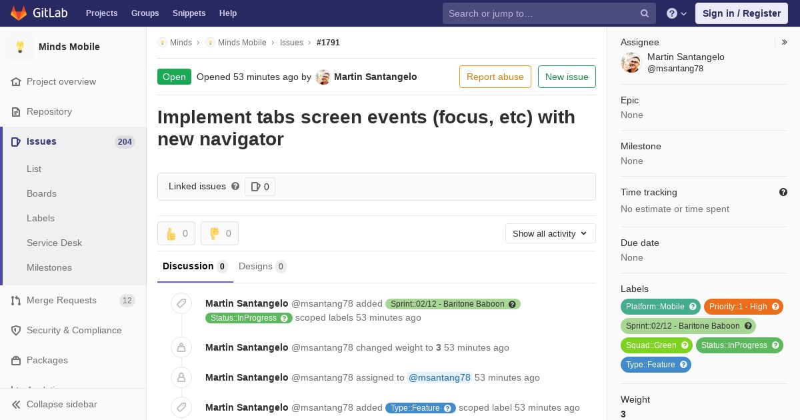800x420 pixels.
Task: Click the last activity row's tag icon
Action: [x=181, y=407]
